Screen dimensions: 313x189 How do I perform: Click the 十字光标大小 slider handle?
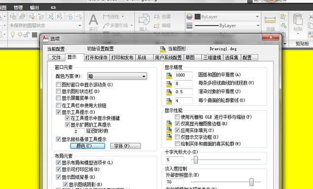tap(196, 160)
